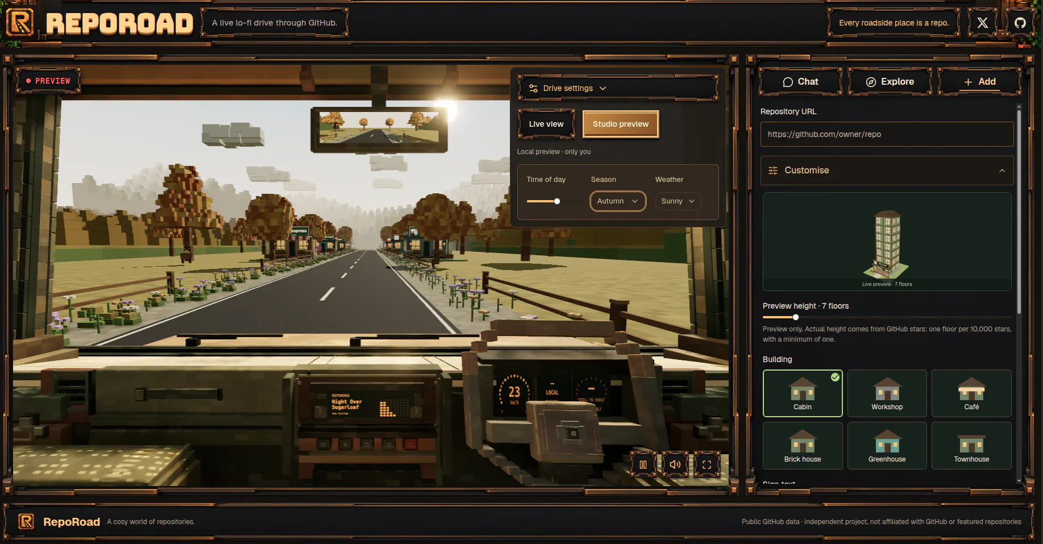
Task: Click 'A live lo-fi drive through GitHub.' tagline
Action: (x=275, y=23)
